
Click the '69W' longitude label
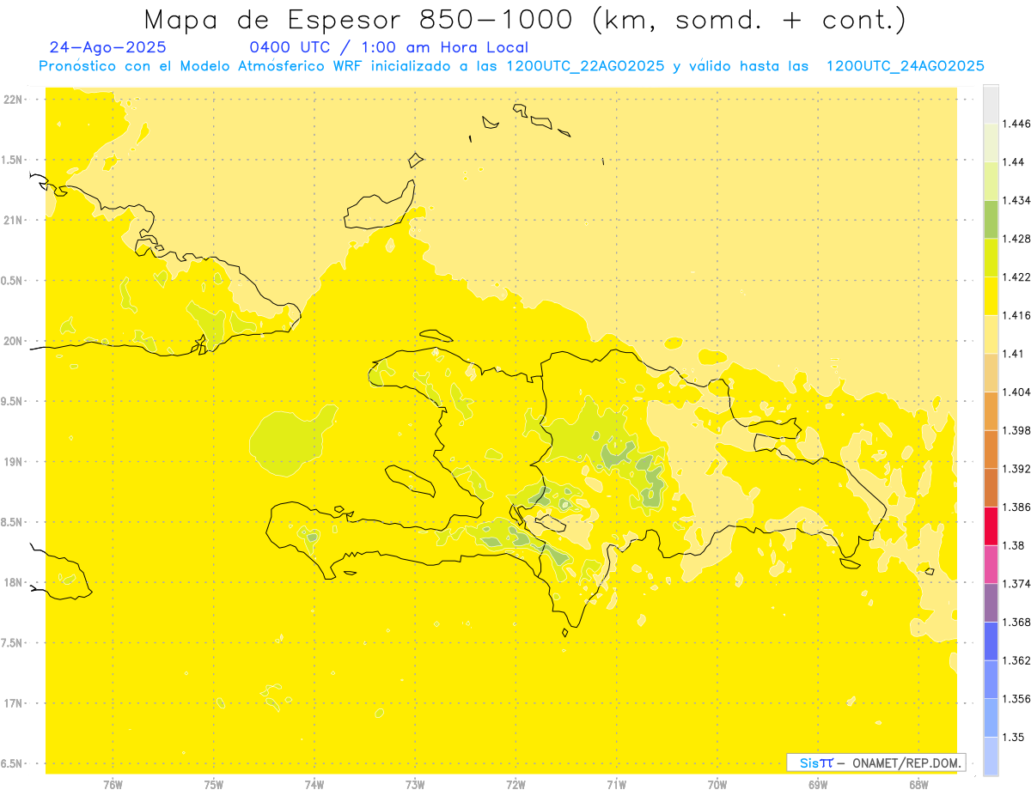(818, 784)
